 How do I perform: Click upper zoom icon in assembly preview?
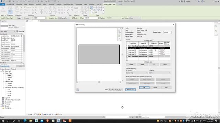click(119, 32)
